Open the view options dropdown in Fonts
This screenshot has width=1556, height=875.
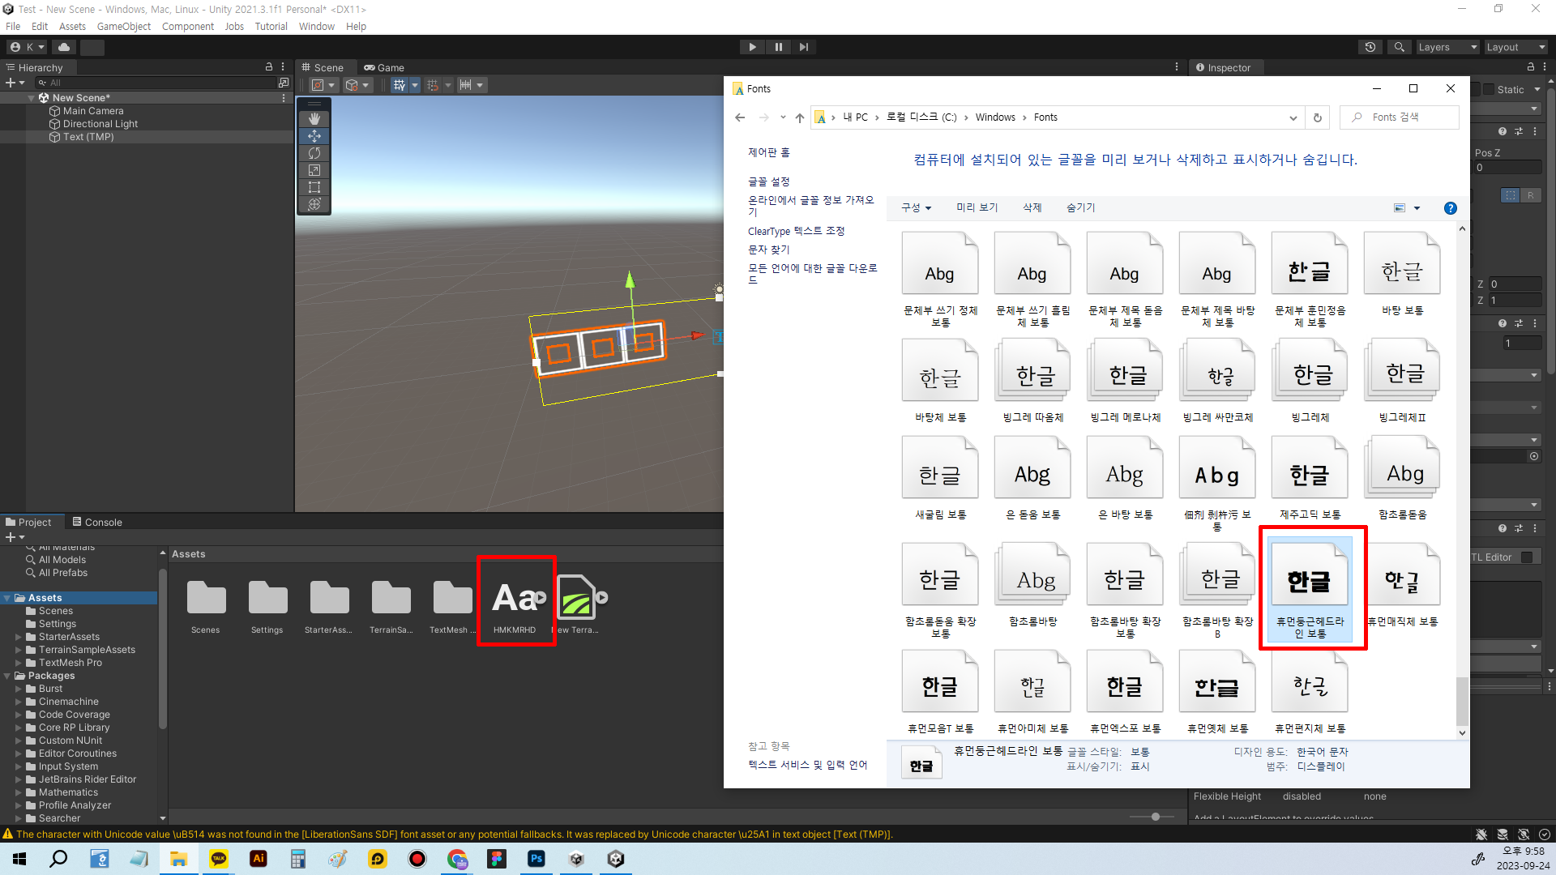[1417, 208]
